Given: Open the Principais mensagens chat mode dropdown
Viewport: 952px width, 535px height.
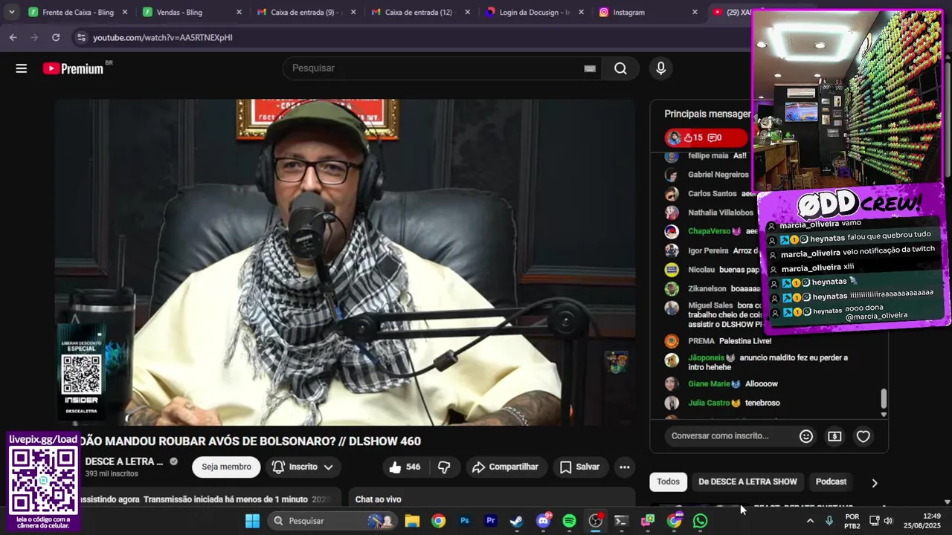Looking at the screenshot, I should [x=707, y=114].
